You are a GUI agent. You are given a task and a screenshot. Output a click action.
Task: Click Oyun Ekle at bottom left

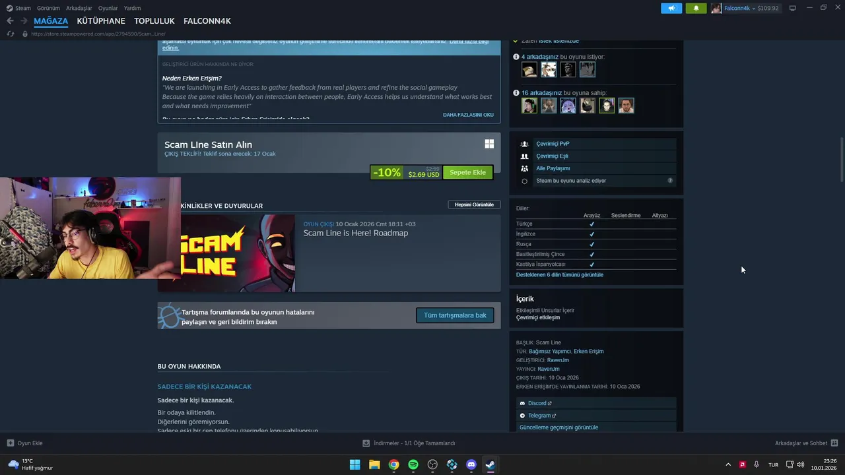[x=24, y=443]
